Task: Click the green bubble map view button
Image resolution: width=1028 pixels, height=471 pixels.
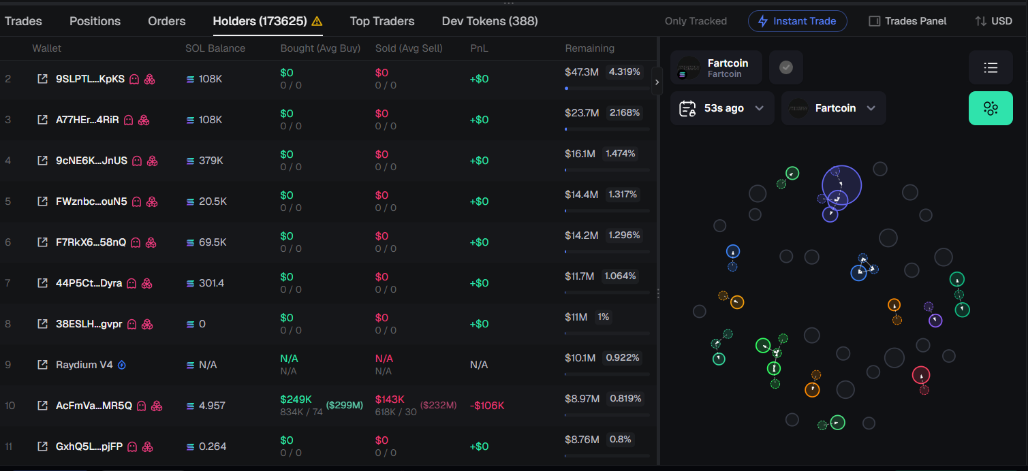Action: click(x=991, y=108)
